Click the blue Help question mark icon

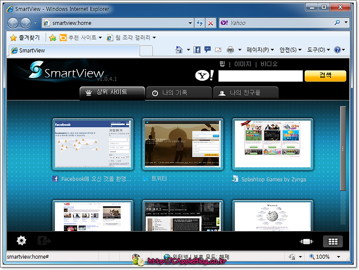point(338,50)
